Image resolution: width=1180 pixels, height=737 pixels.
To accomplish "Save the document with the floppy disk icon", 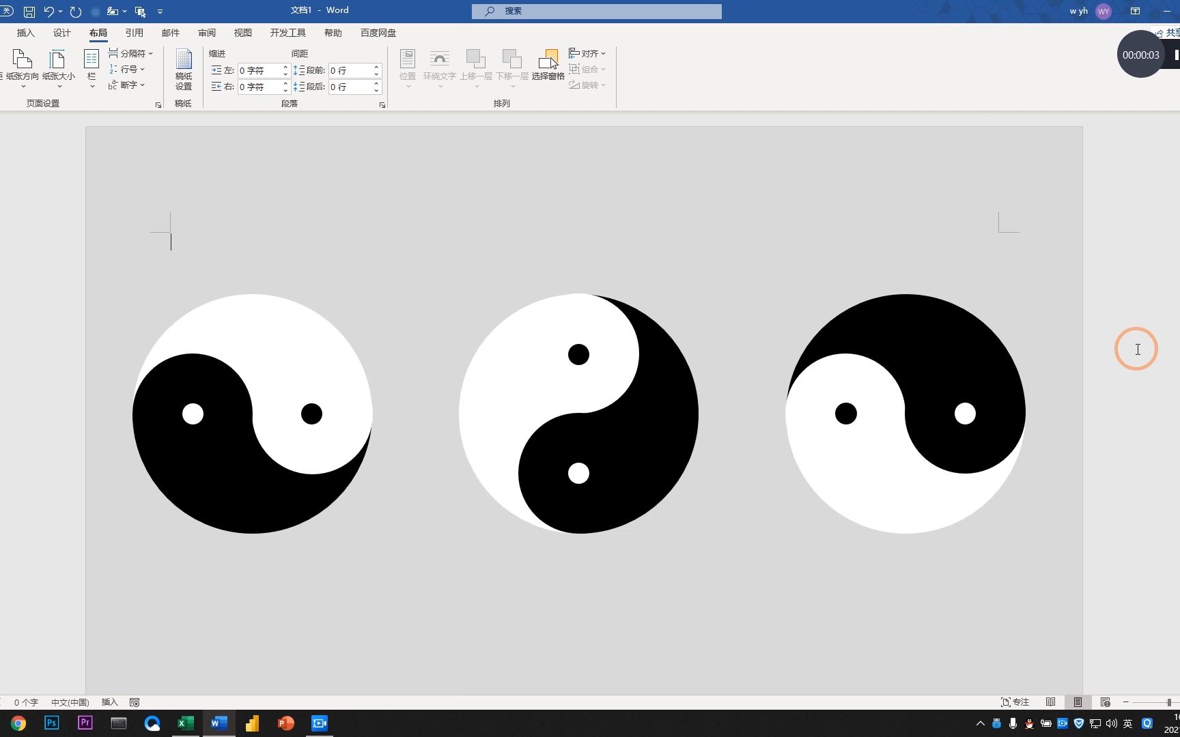I will pos(29,12).
